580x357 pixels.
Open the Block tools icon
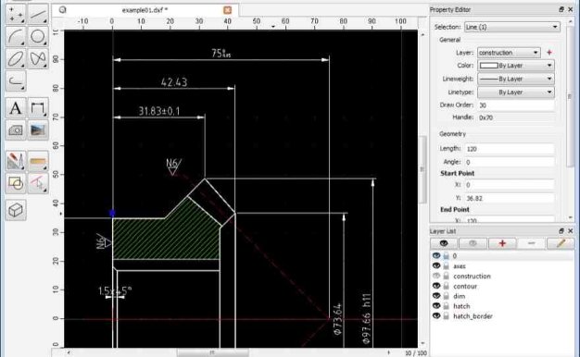(16, 183)
